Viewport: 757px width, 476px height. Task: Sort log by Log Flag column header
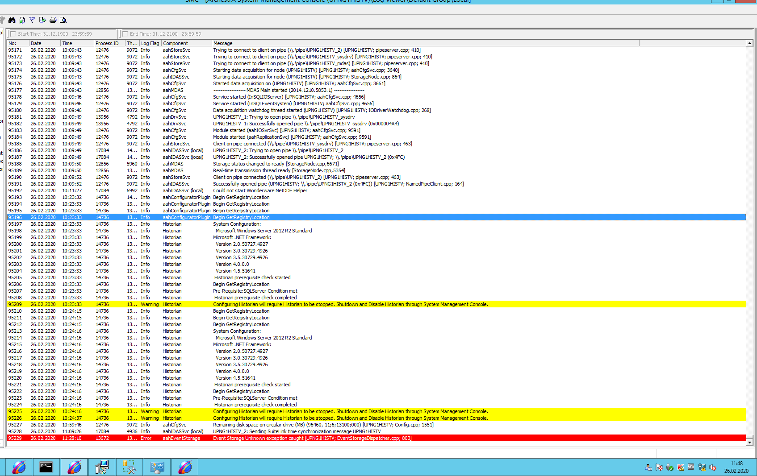[150, 43]
